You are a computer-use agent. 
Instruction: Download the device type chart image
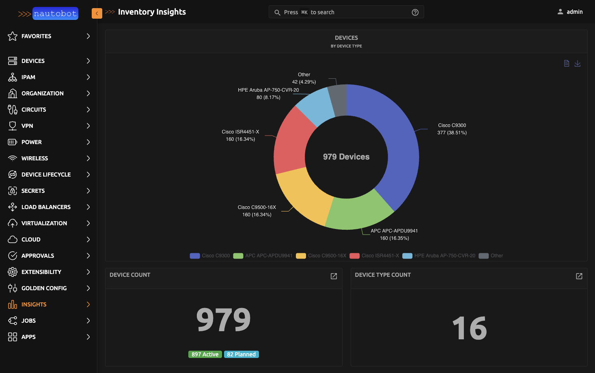click(x=578, y=64)
